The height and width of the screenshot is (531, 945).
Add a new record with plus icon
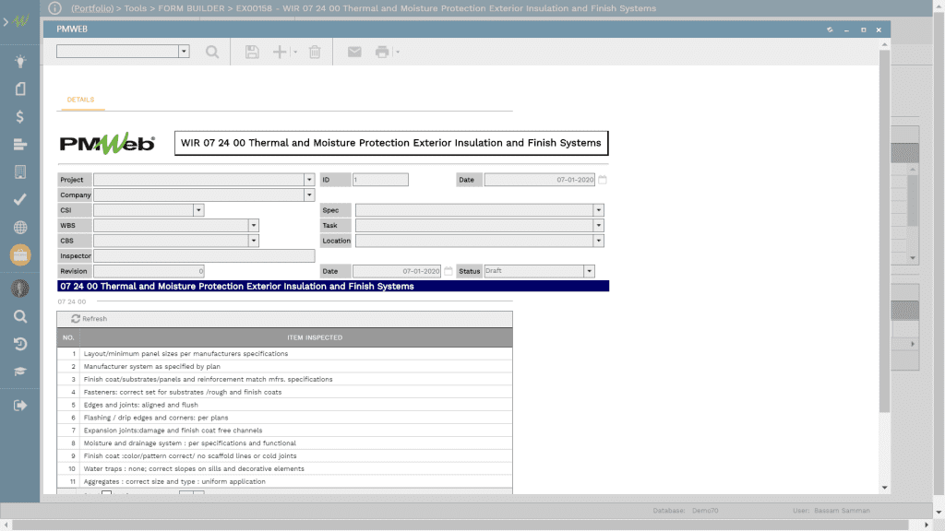280,52
